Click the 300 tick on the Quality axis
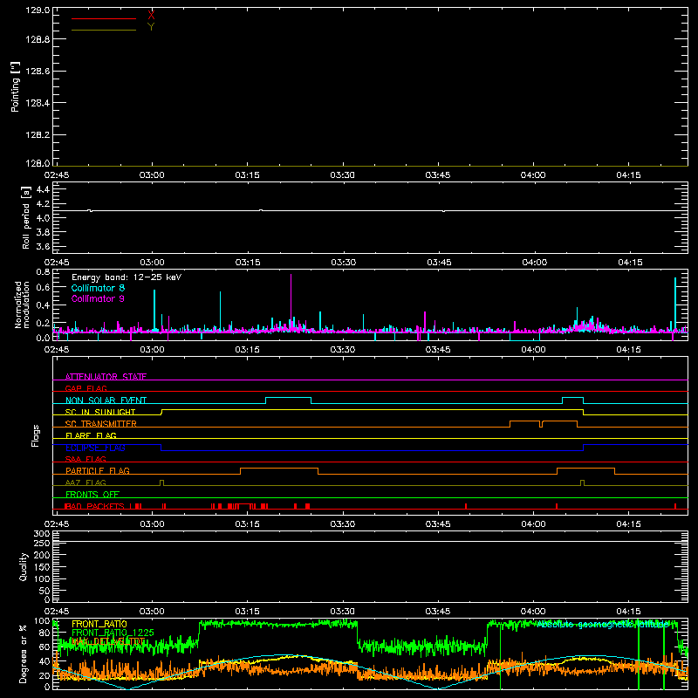Viewport: 698px width, 698px height. click(42, 534)
